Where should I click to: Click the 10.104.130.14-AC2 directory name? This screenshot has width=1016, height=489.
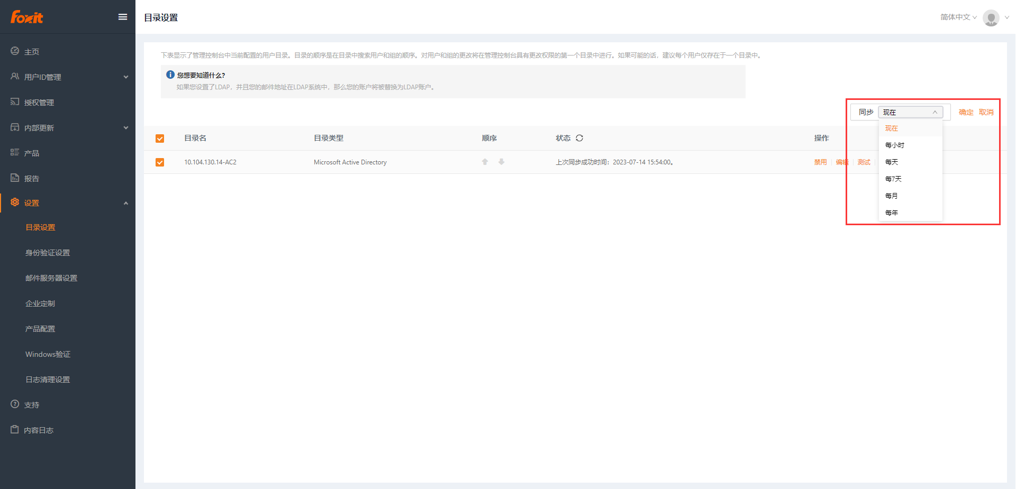pyautogui.click(x=210, y=162)
